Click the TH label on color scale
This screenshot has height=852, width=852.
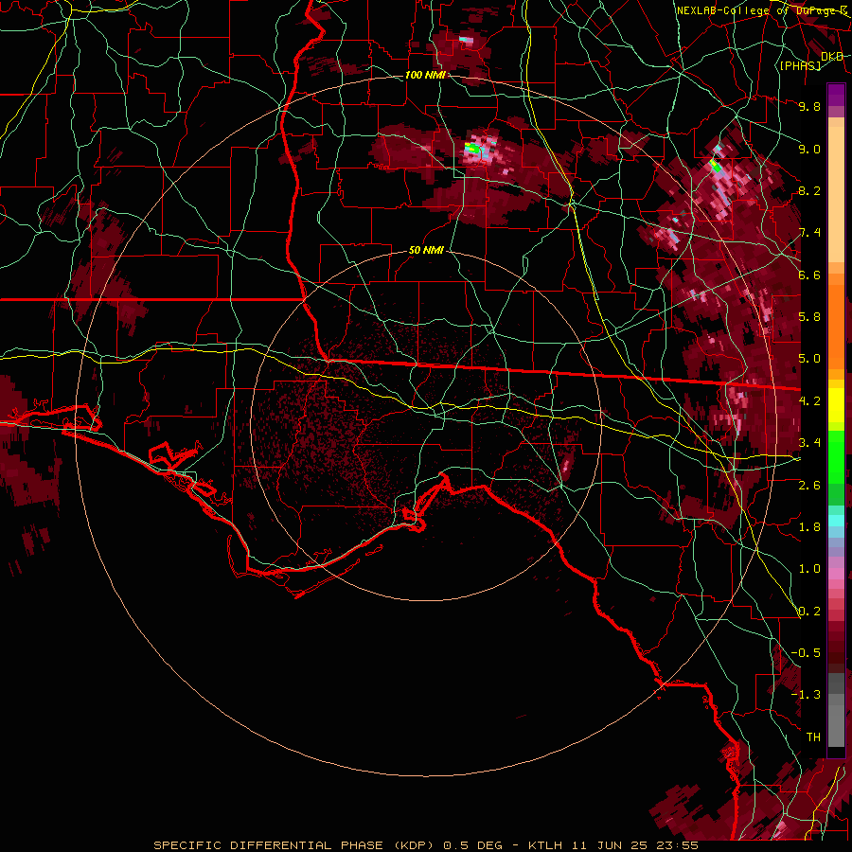(813, 737)
